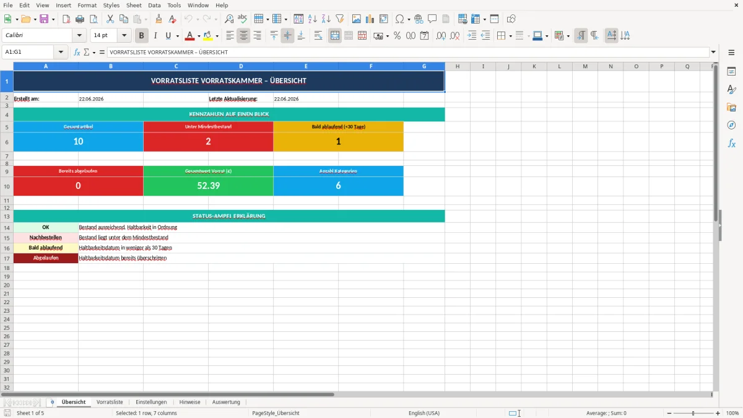Increase indent of cell content
The image size is (743, 418).
472,36
